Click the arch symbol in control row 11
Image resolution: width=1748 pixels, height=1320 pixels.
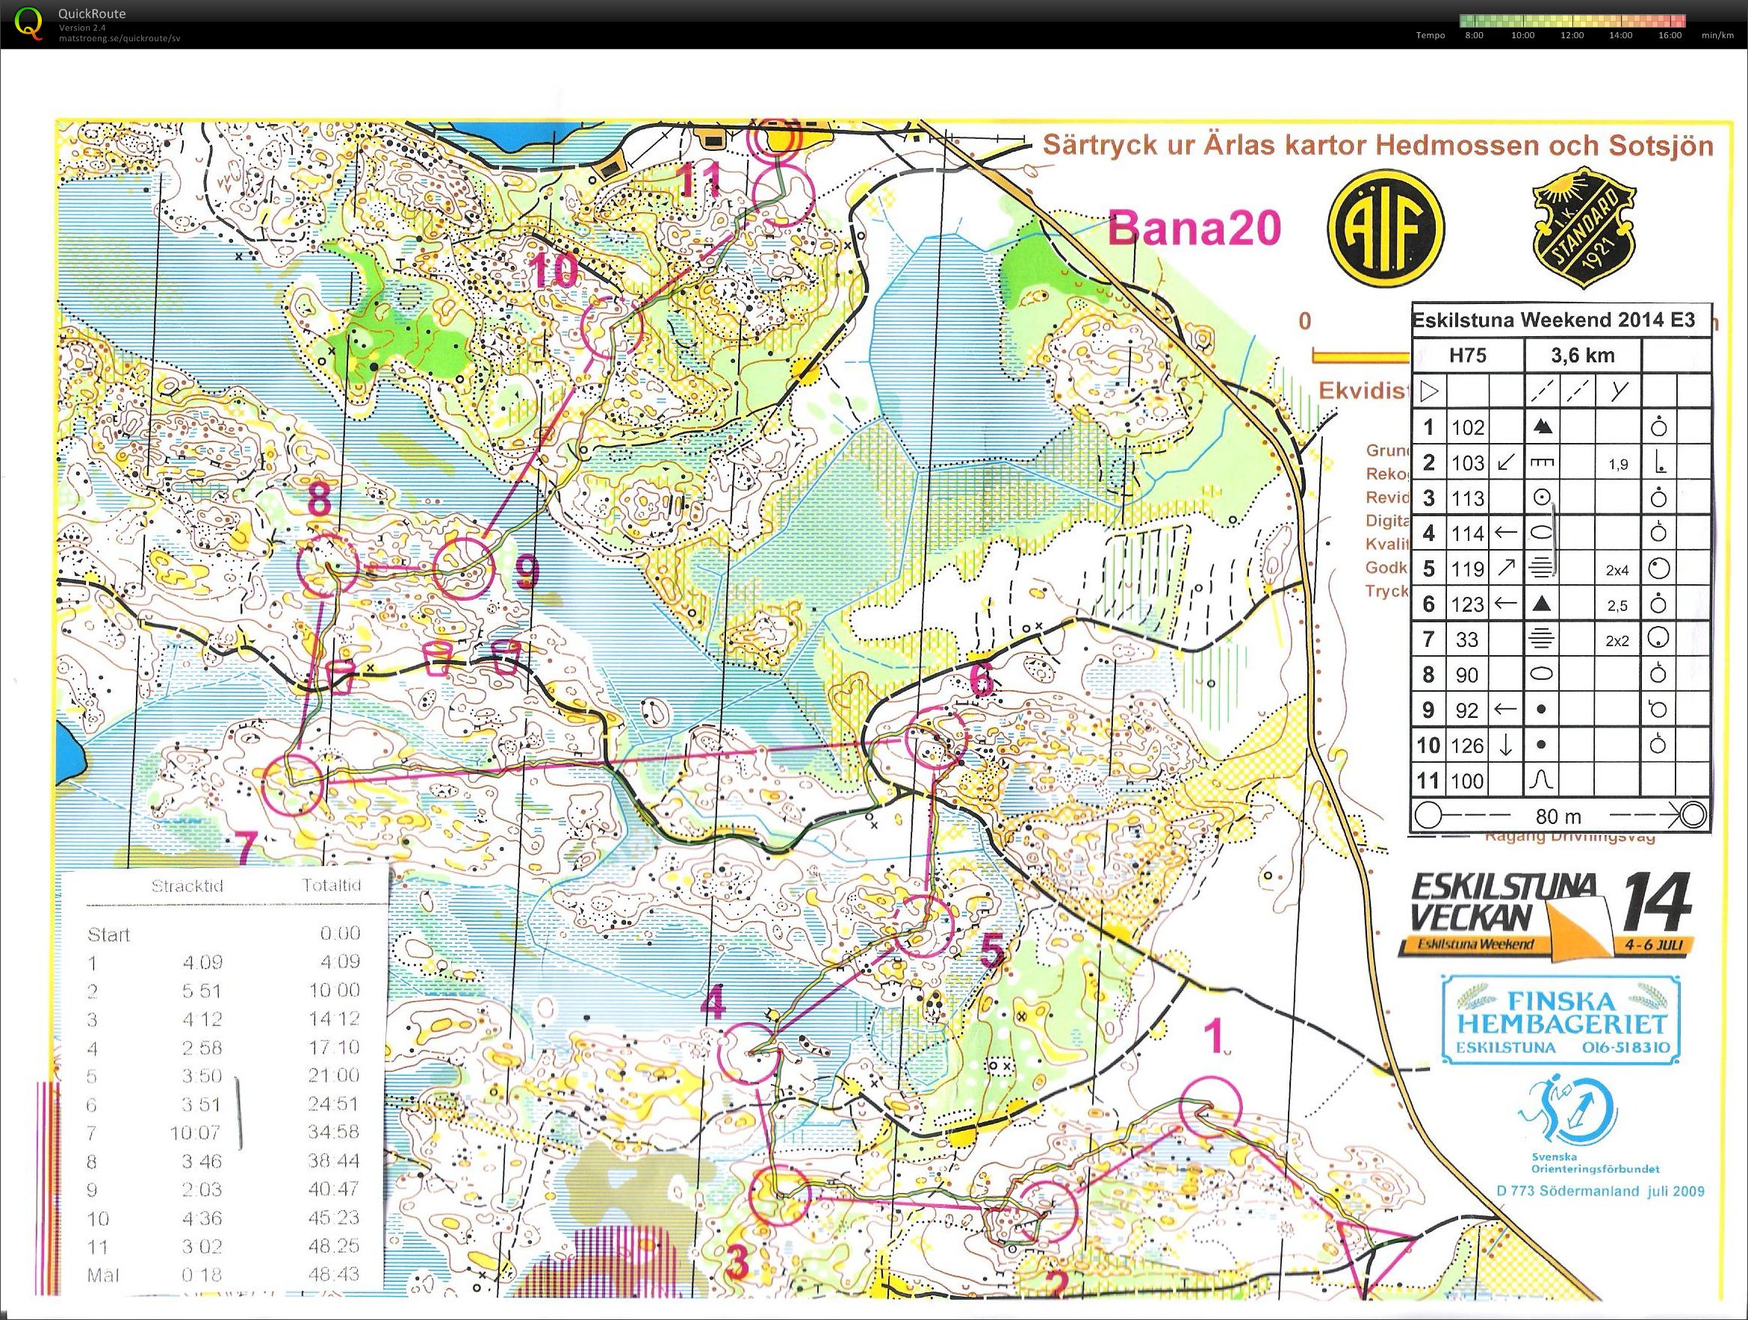[x=1541, y=780]
